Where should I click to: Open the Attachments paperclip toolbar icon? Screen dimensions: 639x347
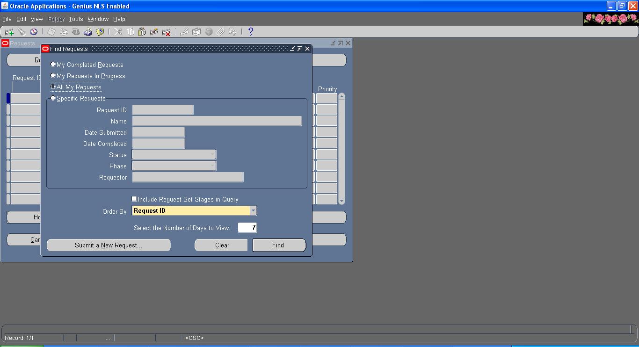pyautogui.click(x=220, y=31)
